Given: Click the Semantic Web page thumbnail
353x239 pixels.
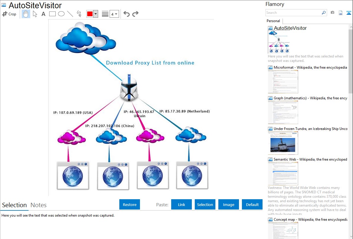Looking at the screenshot, I should (x=283, y=174).
